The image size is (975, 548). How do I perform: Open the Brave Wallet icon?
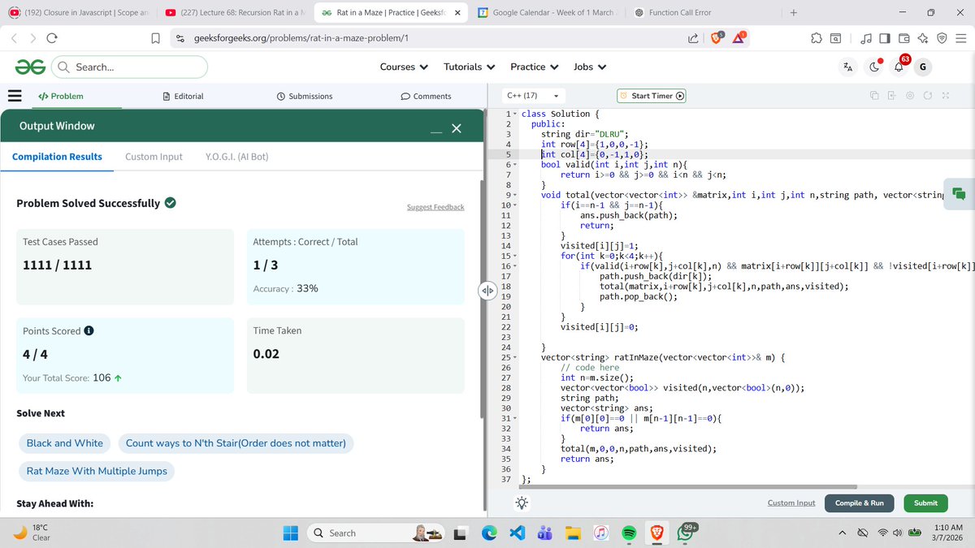pos(903,38)
